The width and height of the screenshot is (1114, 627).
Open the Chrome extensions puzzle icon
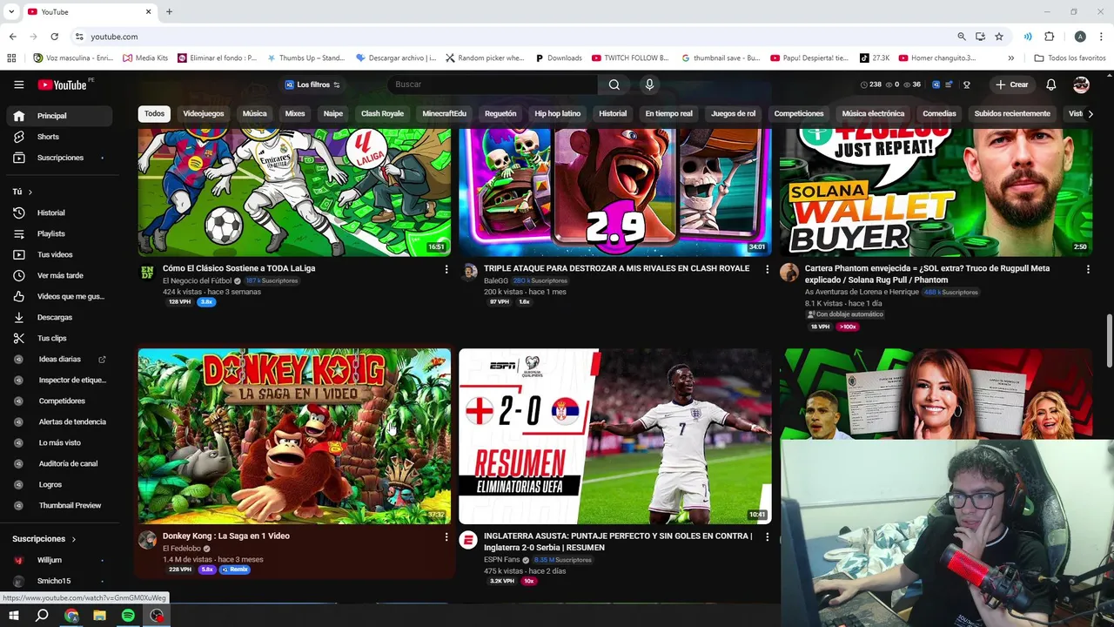tap(1049, 37)
